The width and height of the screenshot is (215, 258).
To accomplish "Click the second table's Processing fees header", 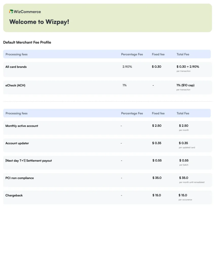I will click(x=16, y=113).
